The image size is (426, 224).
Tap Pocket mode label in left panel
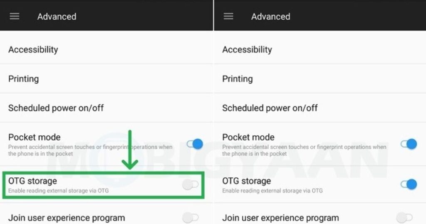click(x=35, y=137)
